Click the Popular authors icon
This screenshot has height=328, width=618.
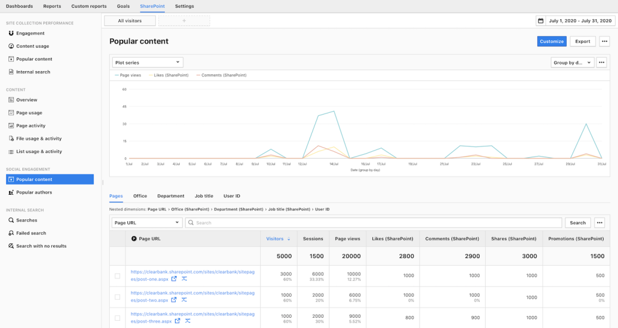click(11, 192)
